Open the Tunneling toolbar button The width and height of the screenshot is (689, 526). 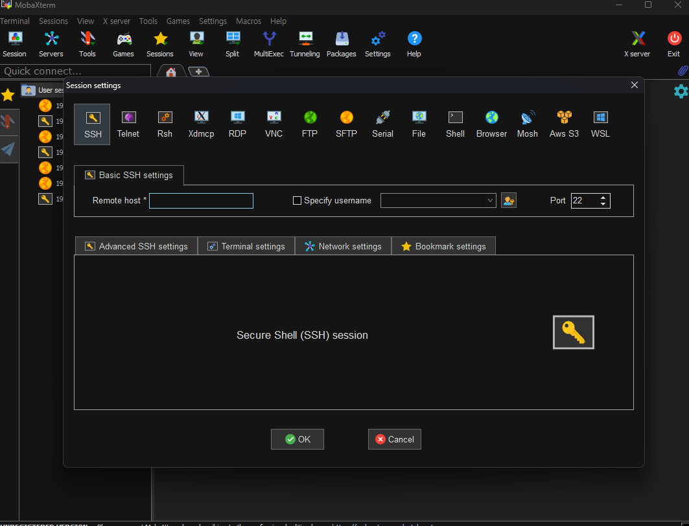[305, 44]
